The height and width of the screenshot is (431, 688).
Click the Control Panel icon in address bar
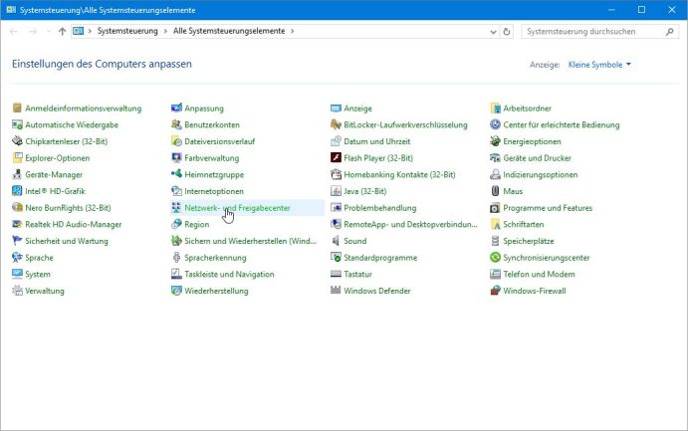78,31
